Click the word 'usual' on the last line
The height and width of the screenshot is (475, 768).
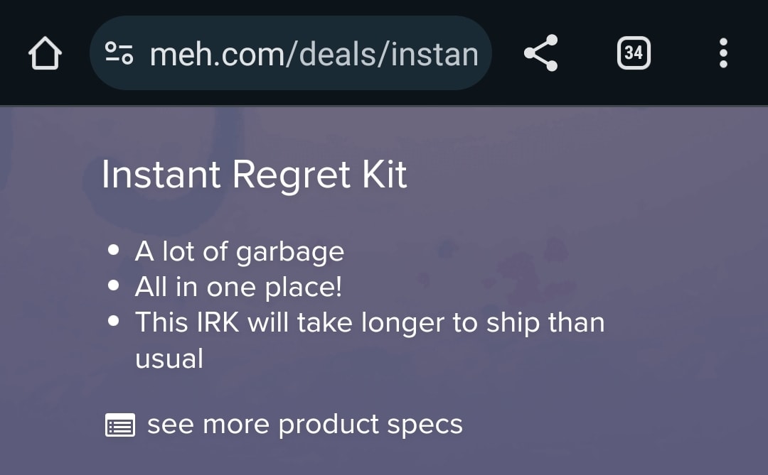tap(169, 358)
